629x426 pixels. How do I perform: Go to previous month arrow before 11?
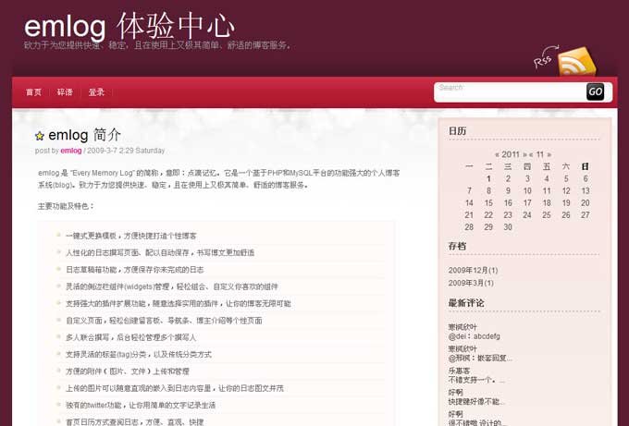531,154
